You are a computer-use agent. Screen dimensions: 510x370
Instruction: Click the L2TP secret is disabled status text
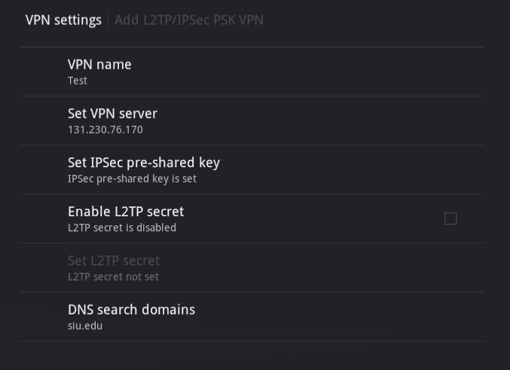(x=122, y=228)
